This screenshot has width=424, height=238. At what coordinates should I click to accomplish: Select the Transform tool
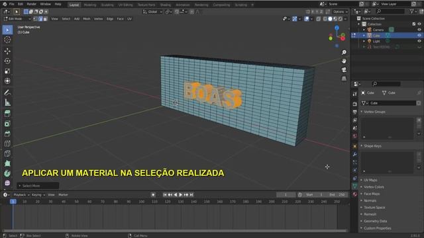(7, 81)
